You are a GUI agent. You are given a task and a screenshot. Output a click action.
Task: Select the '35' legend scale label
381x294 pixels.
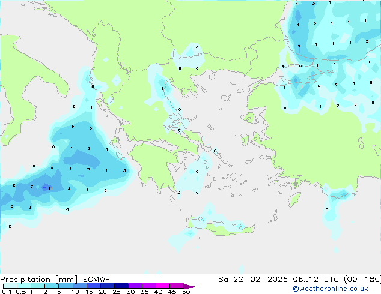pyautogui.click(x=144, y=292)
